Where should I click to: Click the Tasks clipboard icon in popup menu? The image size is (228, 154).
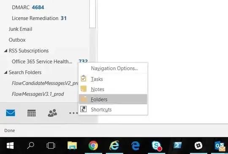click(84, 79)
